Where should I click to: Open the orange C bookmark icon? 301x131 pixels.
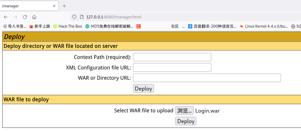(x=138, y=26)
